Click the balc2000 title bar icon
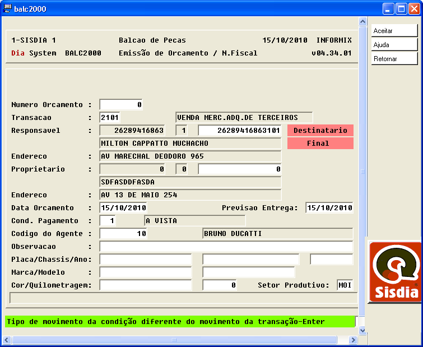Viewport: 423px width, 347px height. pos(7,8)
